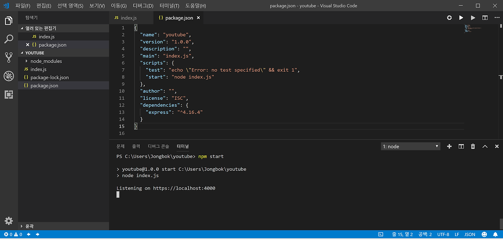Click the right arrow in status bar
This screenshot has height=240, width=503.
coord(38,235)
